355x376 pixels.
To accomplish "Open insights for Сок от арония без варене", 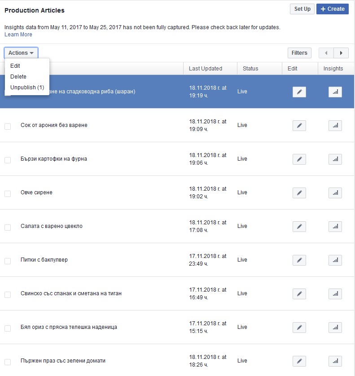I will (x=335, y=126).
